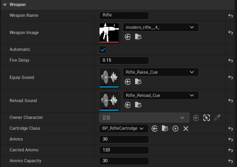237x167 pixels.
Task: Open the BP_RifleCartridge class dropdown
Action: [124, 129]
